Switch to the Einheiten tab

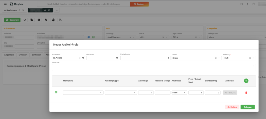click(x=36, y=55)
